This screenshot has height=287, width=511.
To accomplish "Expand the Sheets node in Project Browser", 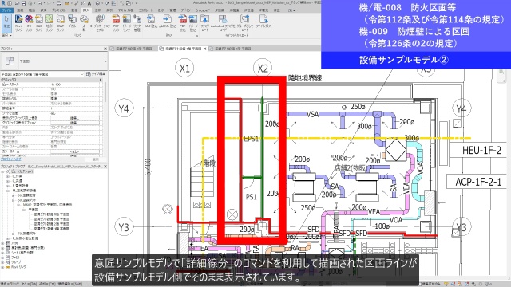I will coord(3,253).
